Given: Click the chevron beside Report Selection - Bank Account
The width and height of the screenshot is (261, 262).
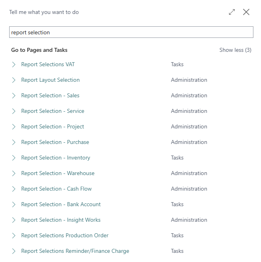Looking at the screenshot, I should [x=14, y=204].
